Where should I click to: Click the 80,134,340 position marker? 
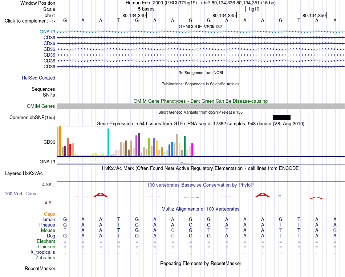(134, 15)
